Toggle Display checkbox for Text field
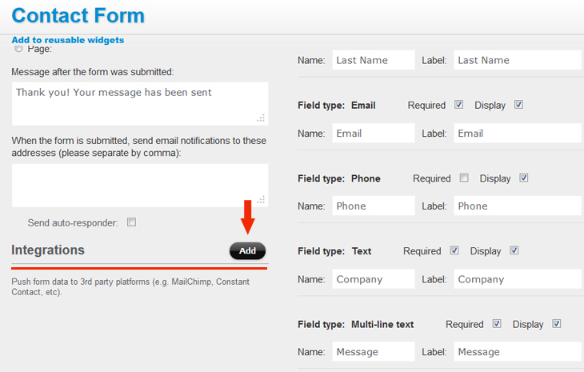Image resolution: width=584 pixels, height=372 pixels. tap(514, 250)
